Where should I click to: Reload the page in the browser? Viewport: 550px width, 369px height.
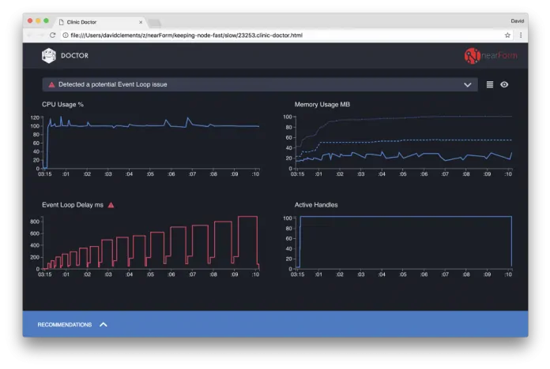53,35
